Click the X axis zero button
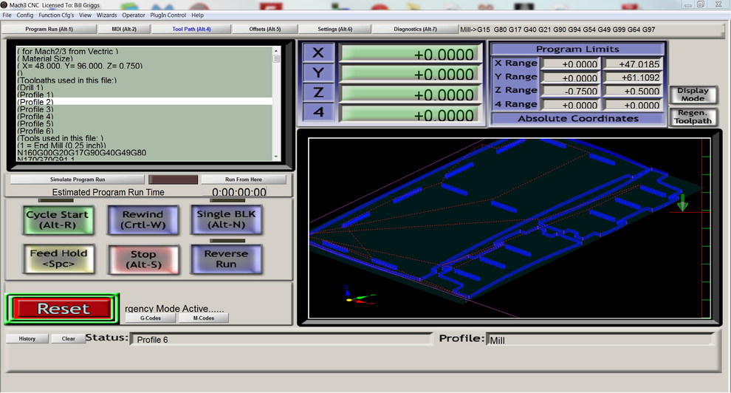This screenshot has width=731, height=393. 318,53
